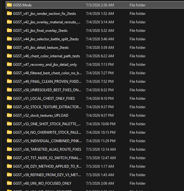Click File folder type in GGST_v45 row
This screenshot has width=184, height=191.
pyautogui.click(x=138, y=48)
